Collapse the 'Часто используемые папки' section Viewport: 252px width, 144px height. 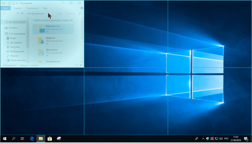[x=32, y=20]
